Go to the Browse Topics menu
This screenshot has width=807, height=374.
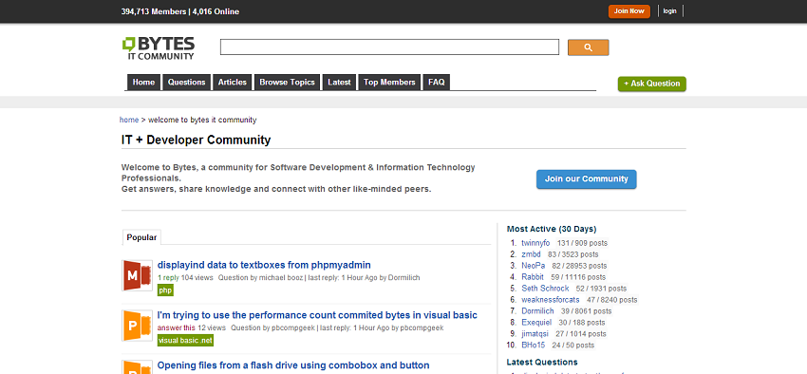[x=287, y=83]
